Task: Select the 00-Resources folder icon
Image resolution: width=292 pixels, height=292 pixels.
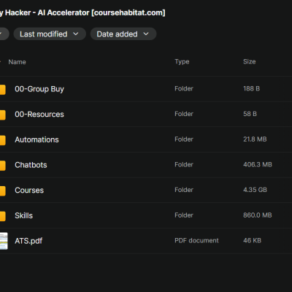Action: coord(3,115)
